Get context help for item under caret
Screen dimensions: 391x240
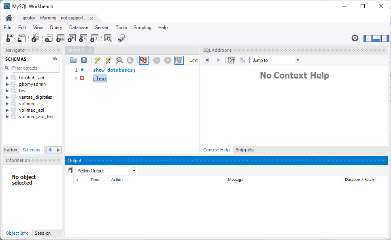pos(242,60)
